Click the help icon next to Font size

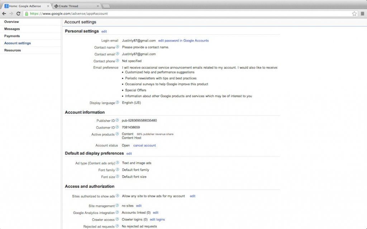[x=118, y=176]
